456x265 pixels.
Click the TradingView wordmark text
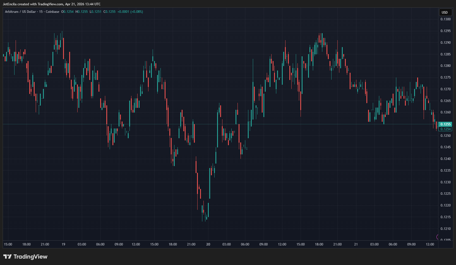[30, 257]
